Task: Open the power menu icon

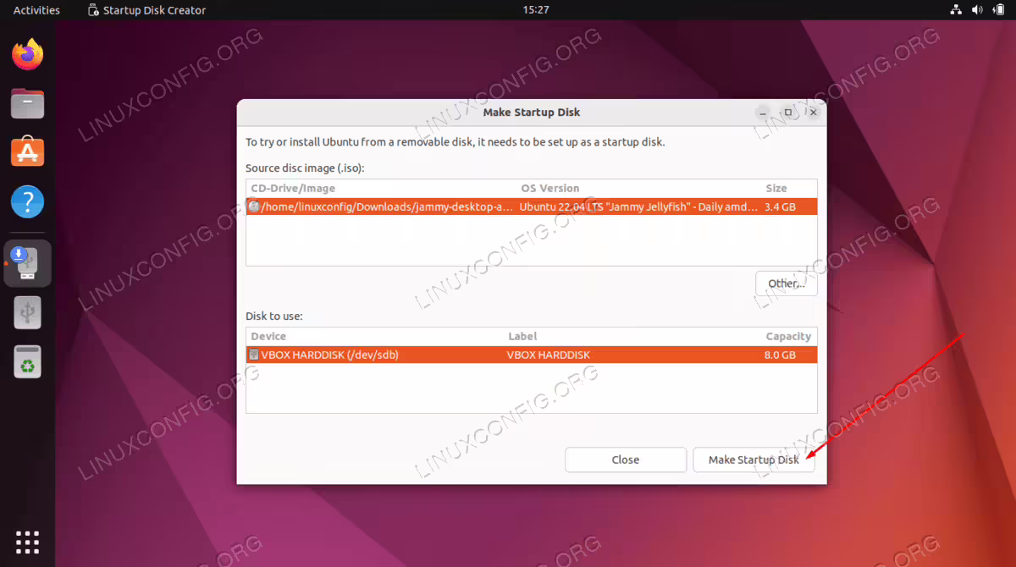Action: click(998, 10)
